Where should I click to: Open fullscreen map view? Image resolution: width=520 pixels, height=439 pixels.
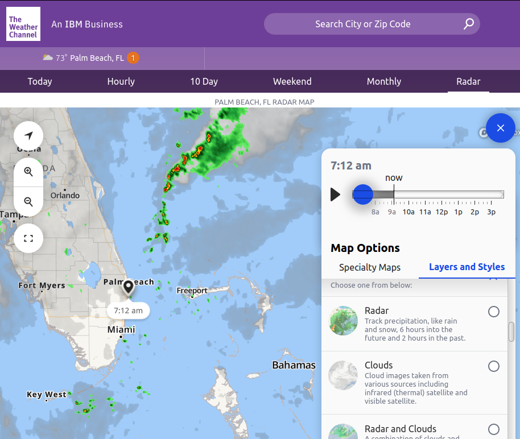[x=28, y=238]
